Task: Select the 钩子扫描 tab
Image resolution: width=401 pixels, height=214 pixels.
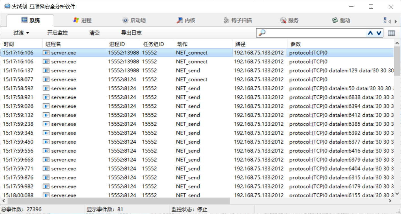Action: [238, 20]
